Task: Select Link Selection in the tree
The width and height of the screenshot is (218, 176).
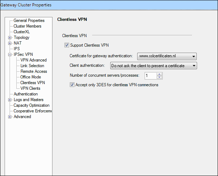Action: 32,66
